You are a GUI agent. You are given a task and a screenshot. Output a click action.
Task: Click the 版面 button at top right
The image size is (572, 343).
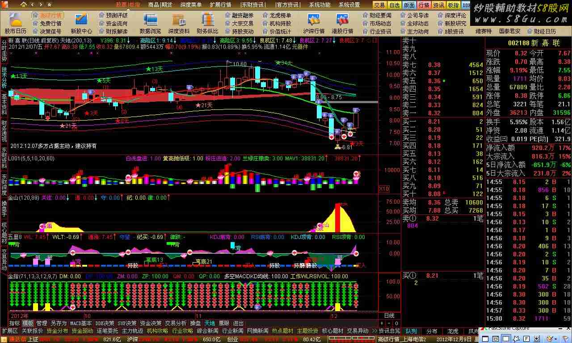[x=409, y=5]
